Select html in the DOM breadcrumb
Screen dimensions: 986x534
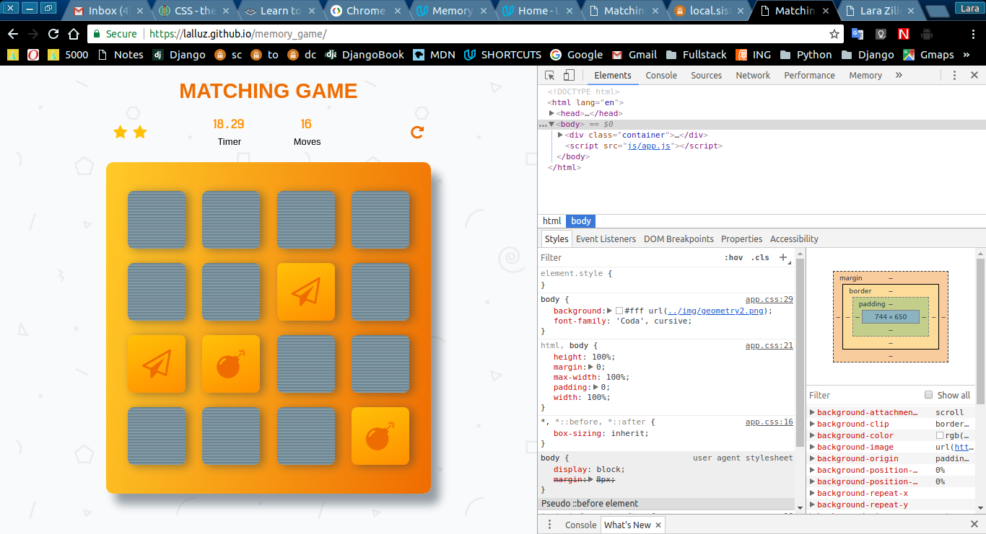(552, 221)
